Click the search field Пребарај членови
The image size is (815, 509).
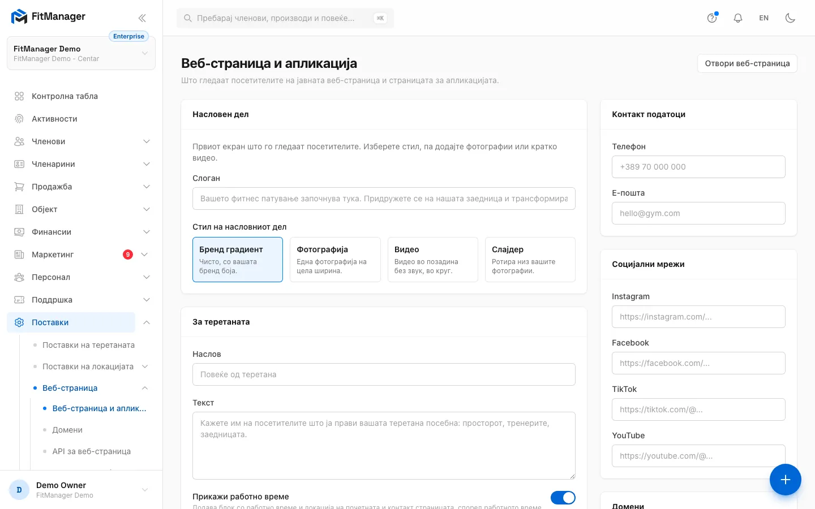(285, 18)
